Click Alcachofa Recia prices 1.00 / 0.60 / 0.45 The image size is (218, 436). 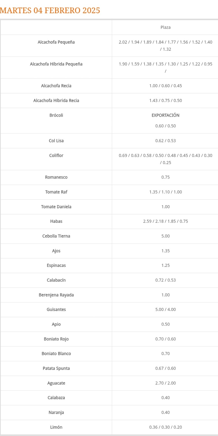(166, 86)
